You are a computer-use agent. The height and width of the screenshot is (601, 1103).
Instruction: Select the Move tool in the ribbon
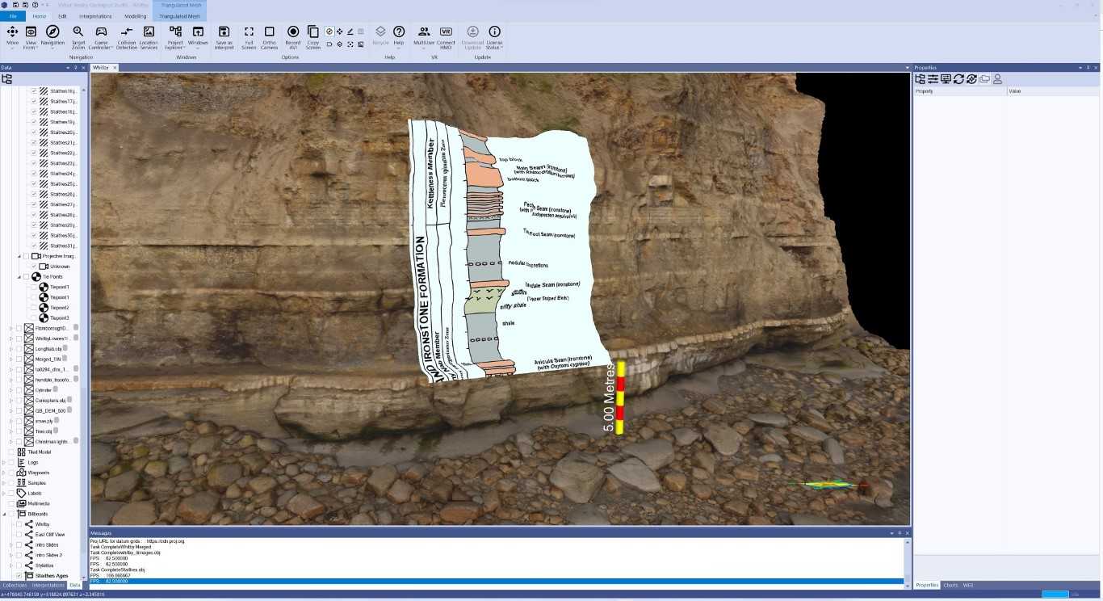coord(12,36)
